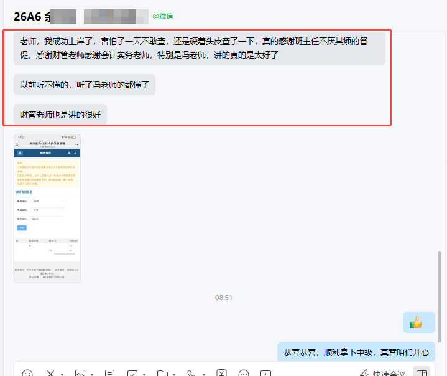Click the scissors screenshot tool icon

point(50,374)
